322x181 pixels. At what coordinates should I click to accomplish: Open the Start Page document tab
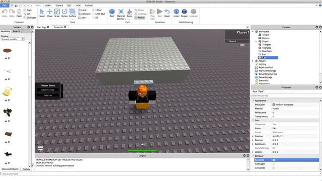(43, 27)
